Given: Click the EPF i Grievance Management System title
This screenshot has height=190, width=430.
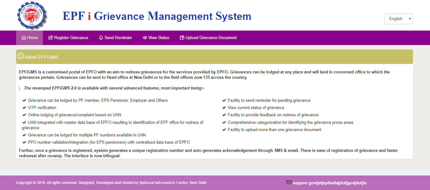Looking at the screenshot, I should (157, 16).
